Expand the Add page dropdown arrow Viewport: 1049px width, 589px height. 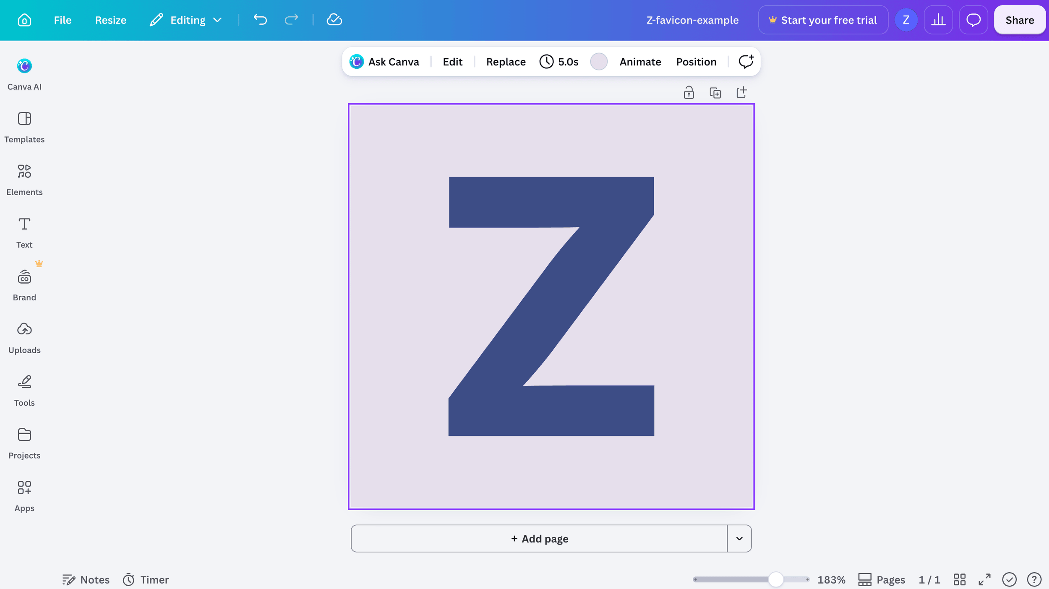[x=739, y=539]
